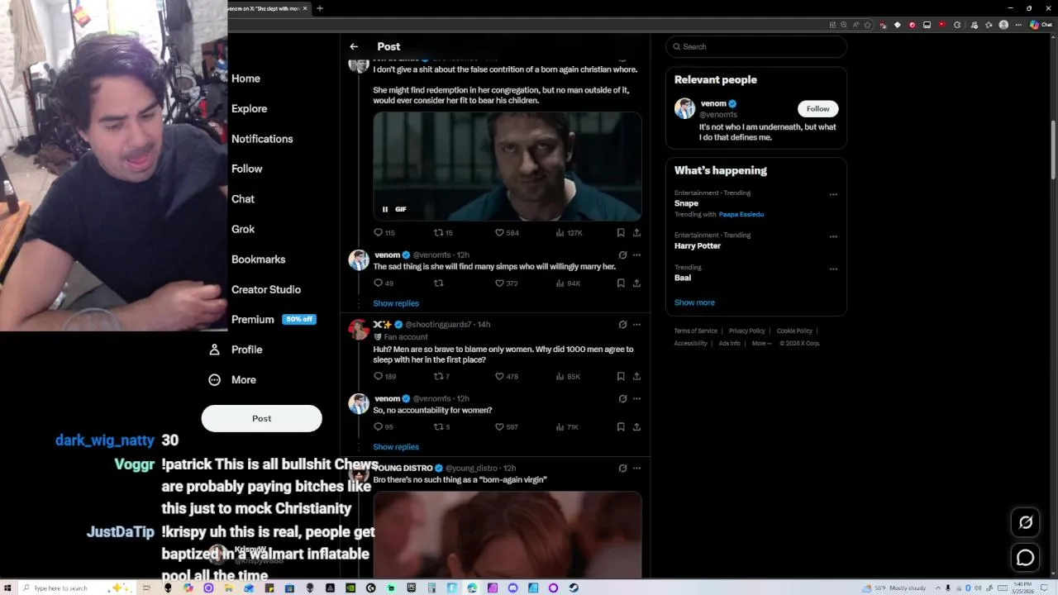Open more options on 'no accountability' reply
This screenshot has height=595, width=1058.
[636, 399]
